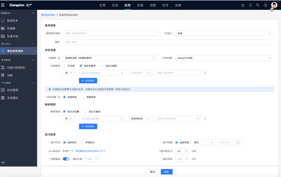Click the info icon beside 标准集 label

pos(59,58)
